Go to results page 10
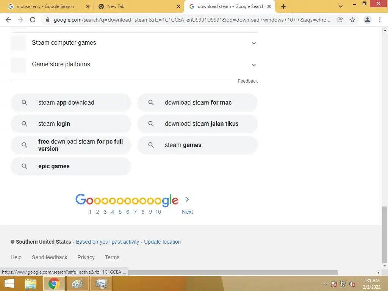Image resolution: width=388 pixels, height=291 pixels. [x=158, y=212]
